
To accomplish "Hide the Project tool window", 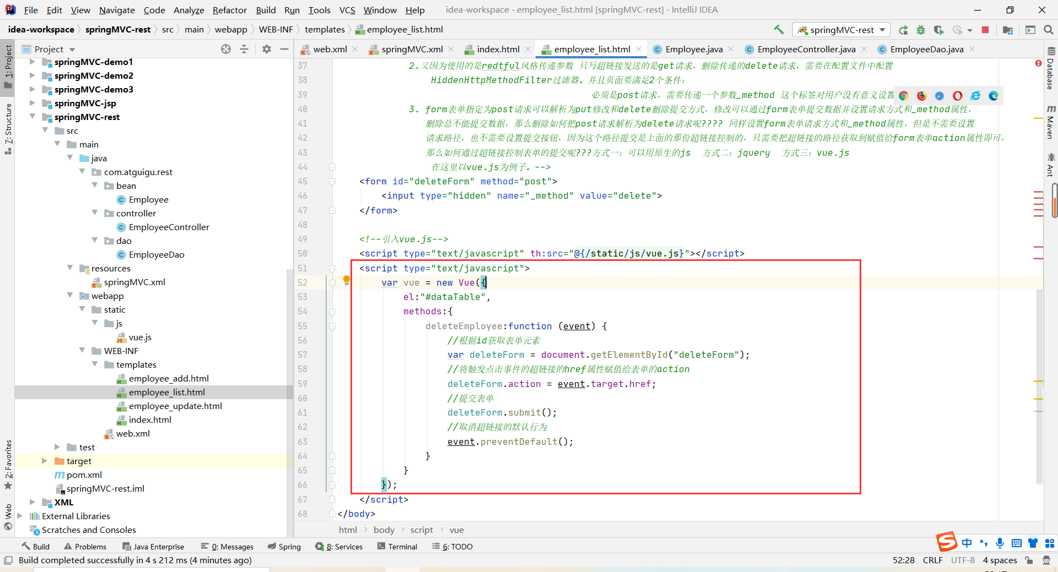I will coord(284,49).
